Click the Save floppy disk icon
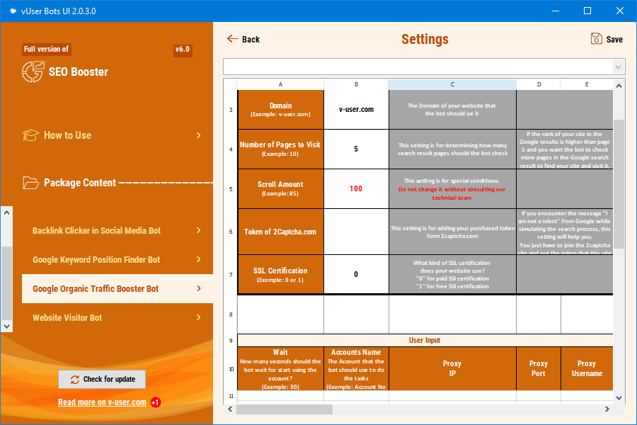Image resolution: width=637 pixels, height=425 pixels. click(596, 39)
